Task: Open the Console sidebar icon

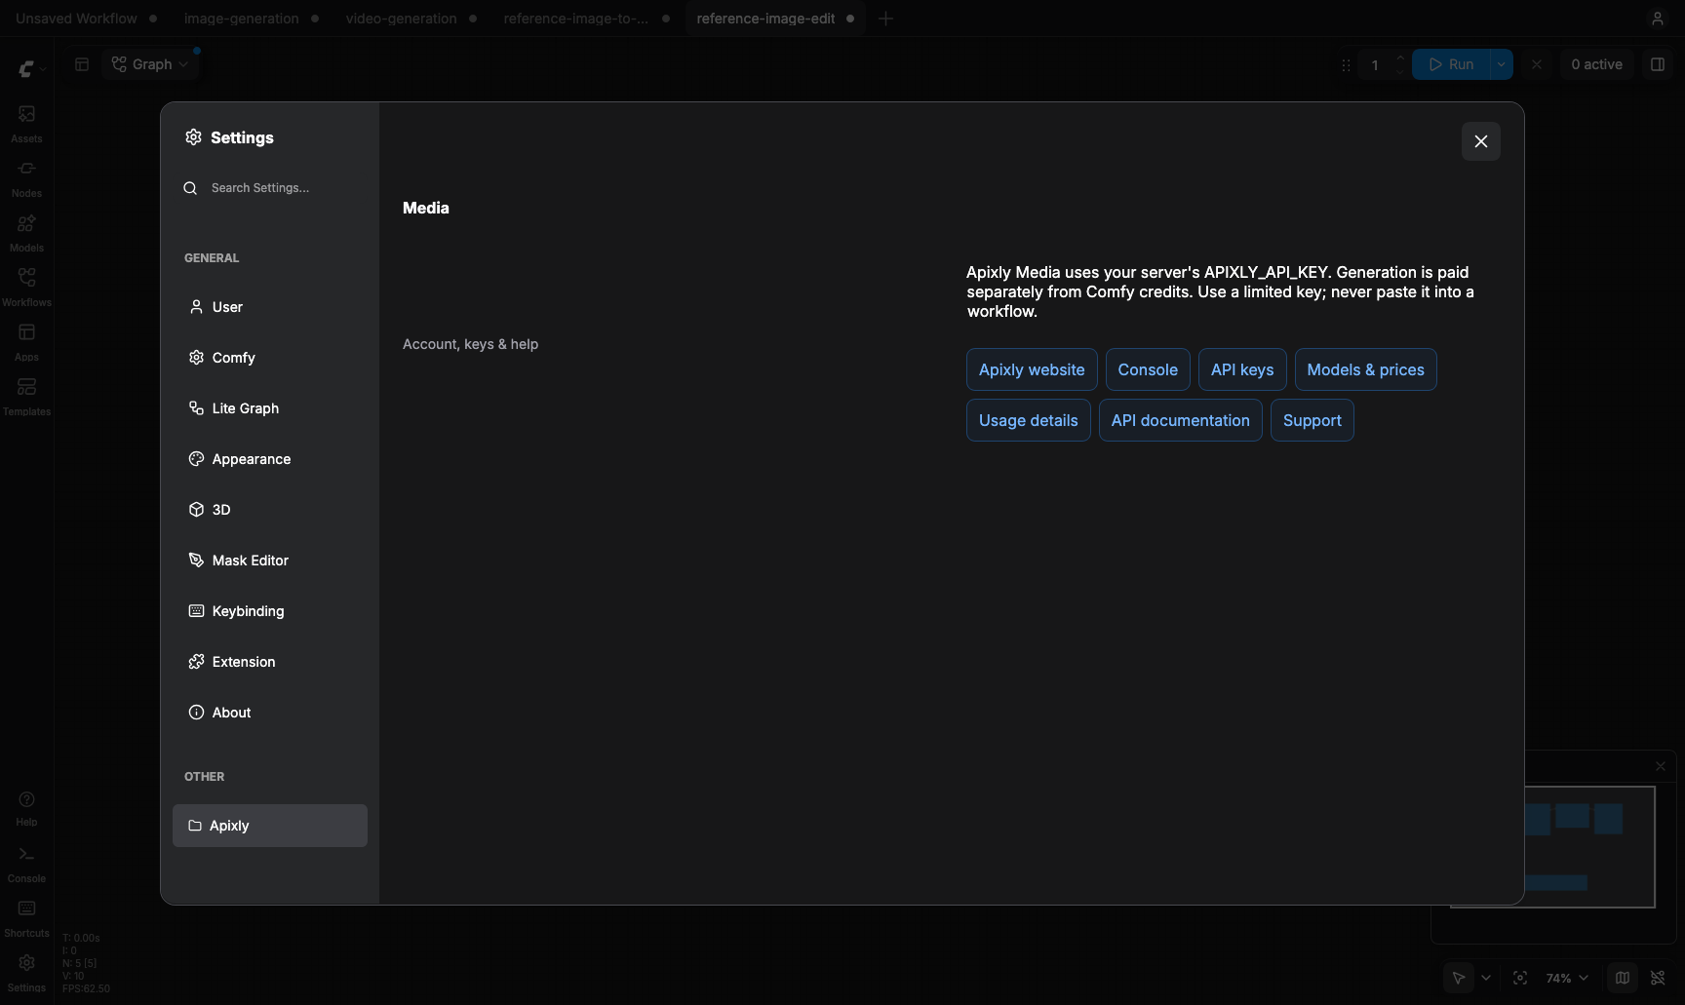Action: pos(26,864)
